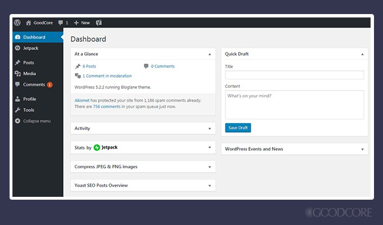Click the plus New icon
This screenshot has width=383, height=225.
pyautogui.click(x=76, y=22)
